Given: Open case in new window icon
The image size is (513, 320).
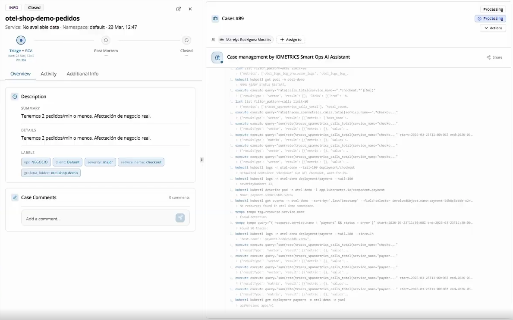Looking at the screenshot, I should pos(179,9).
